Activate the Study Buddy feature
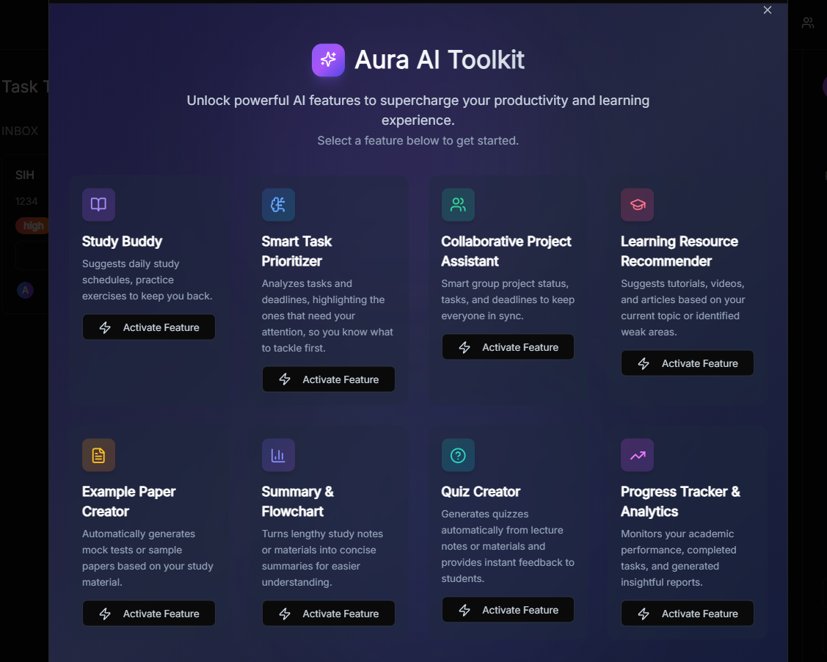 pos(148,327)
